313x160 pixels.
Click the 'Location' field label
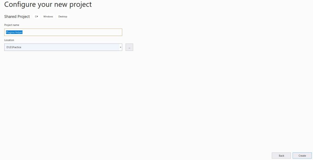click(9, 40)
